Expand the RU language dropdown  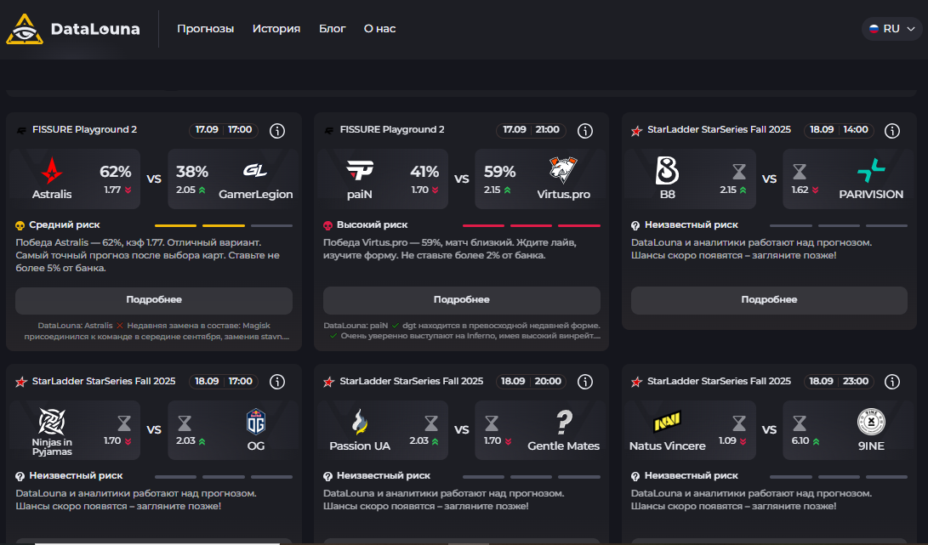click(892, 28)
